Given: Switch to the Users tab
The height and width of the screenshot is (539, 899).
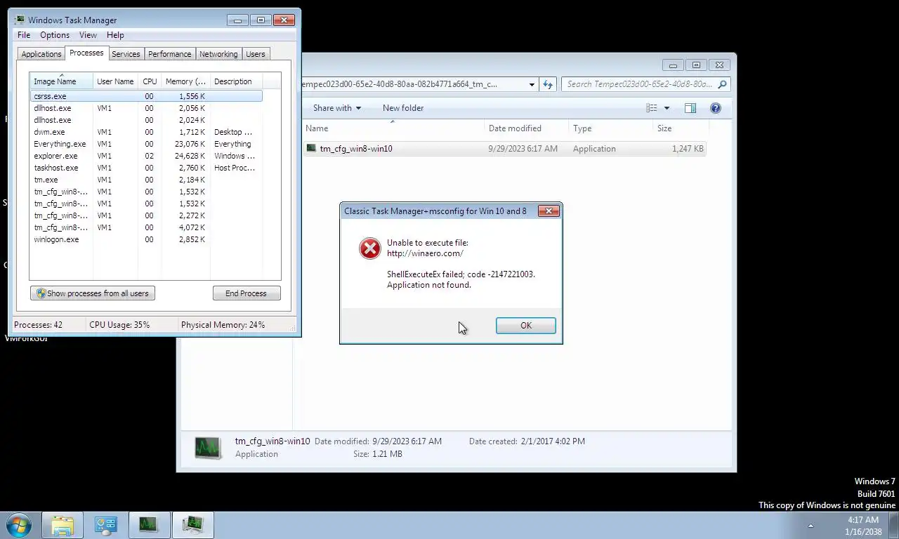Looking at the screenshot, I should pos(256,54).
